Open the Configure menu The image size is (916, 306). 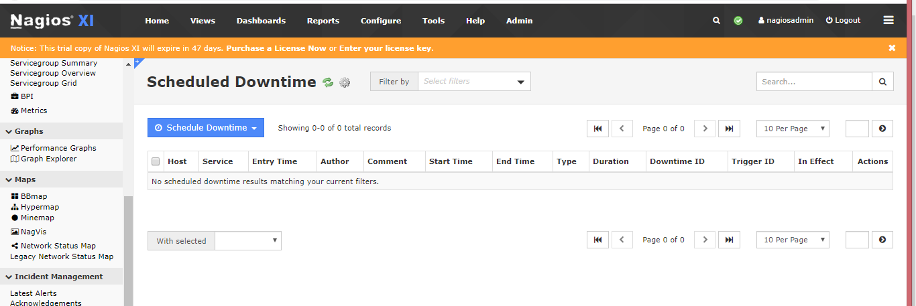380,21
